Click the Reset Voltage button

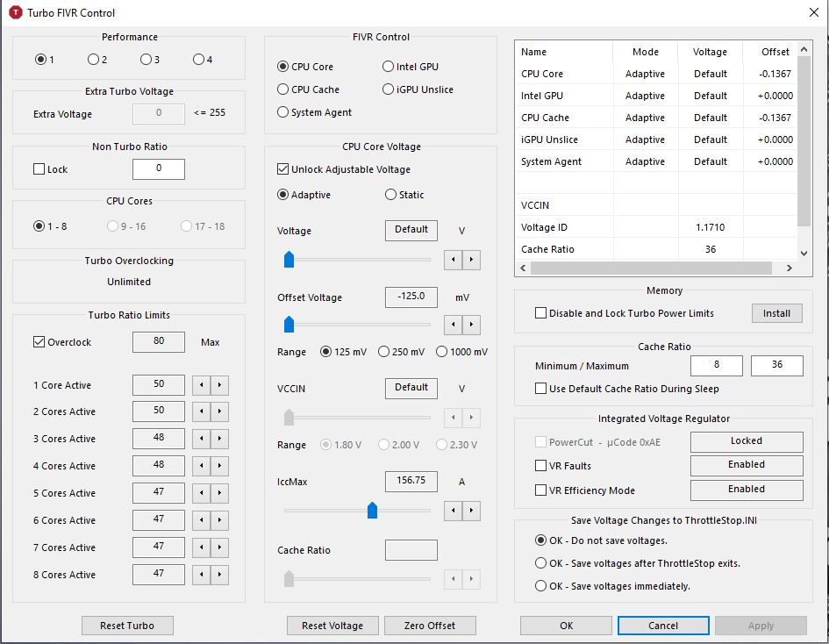click(x=332, y=626)
